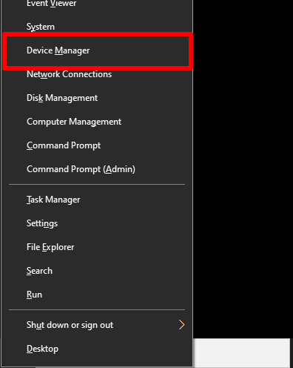Run Command Prompt (Admin)

pyautogui.click(x=97, y=169)
